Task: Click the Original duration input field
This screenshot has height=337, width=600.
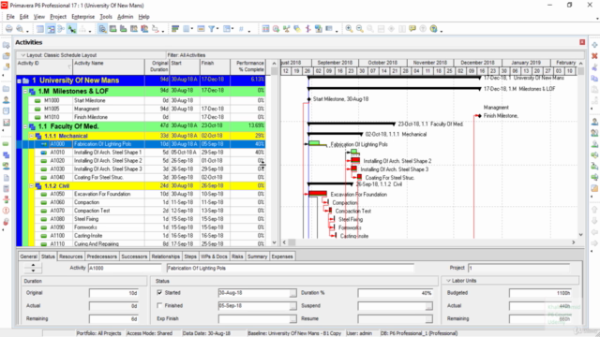Action: coord(113,293)
